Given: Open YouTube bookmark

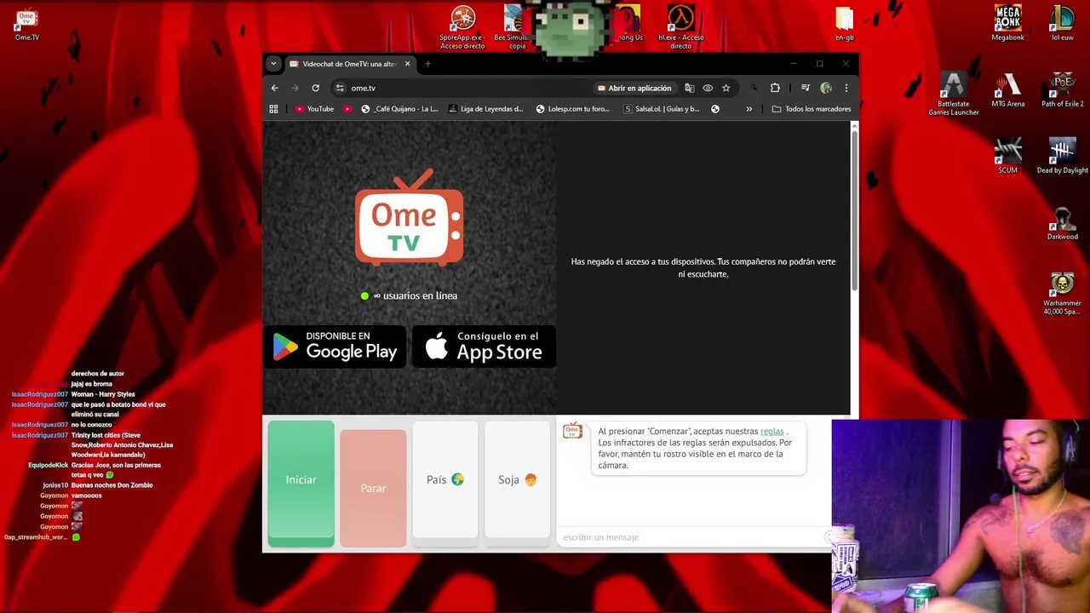Looking at the screenshot, I should coord(314,109).
